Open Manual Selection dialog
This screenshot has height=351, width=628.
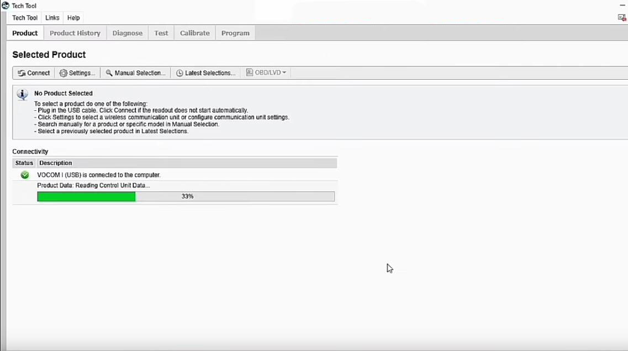(x=135, y=73)
